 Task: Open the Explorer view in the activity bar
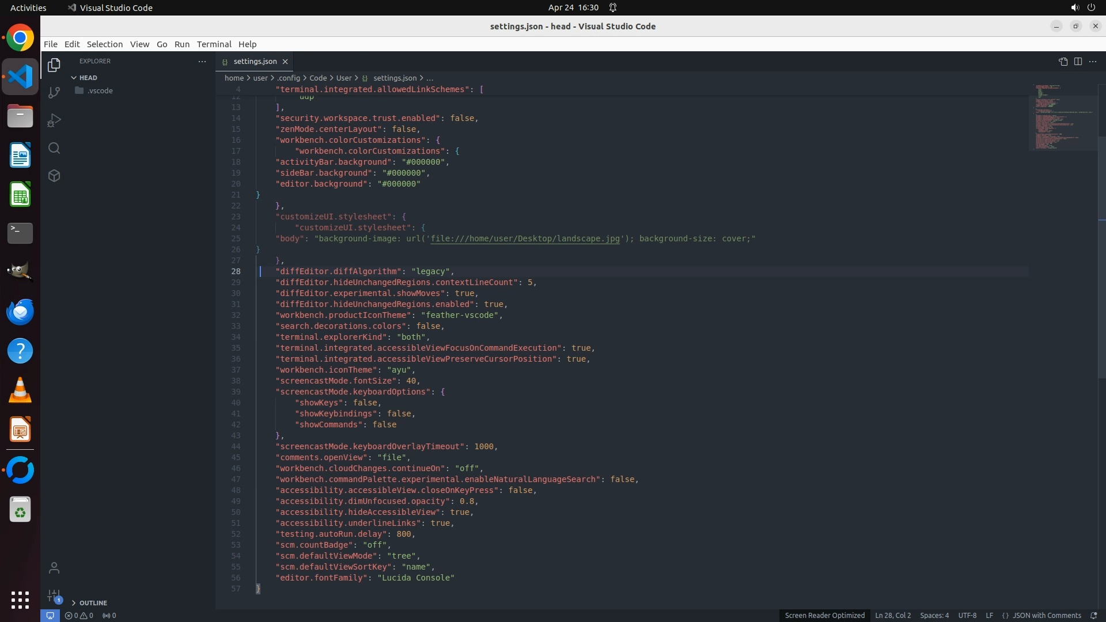coord(54,65)
